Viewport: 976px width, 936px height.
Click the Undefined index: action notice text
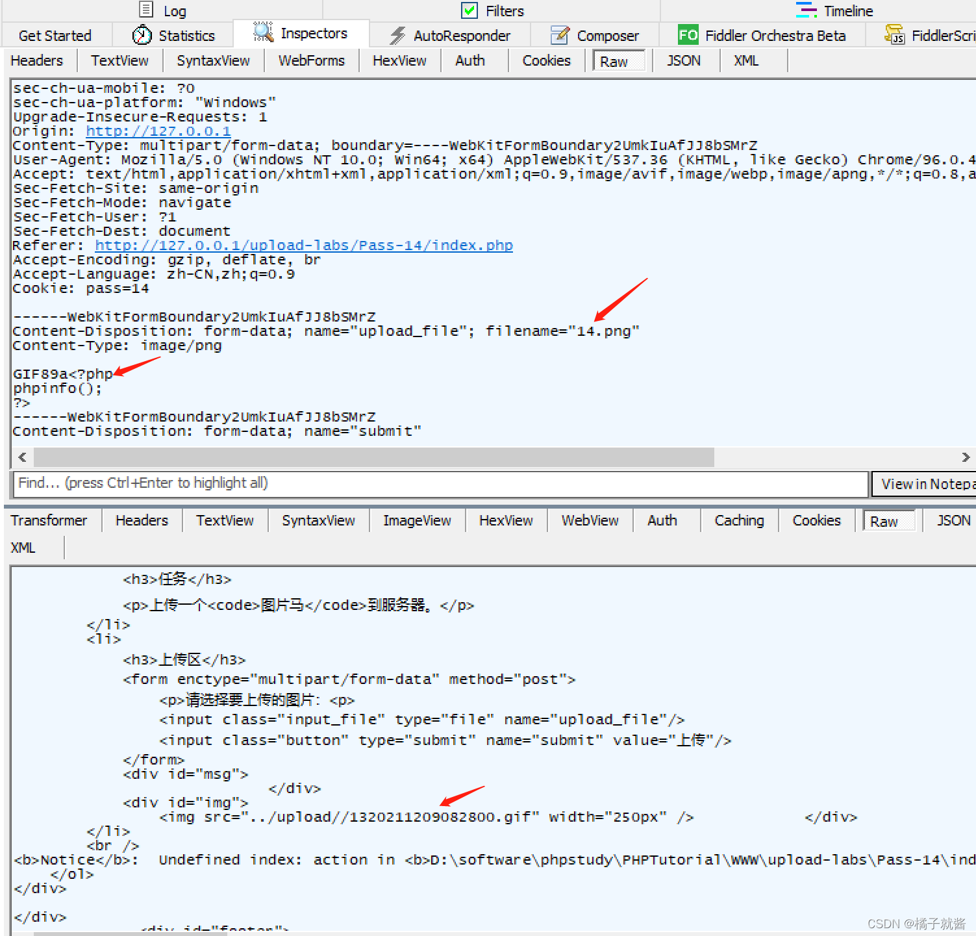[x=277, y=860]
